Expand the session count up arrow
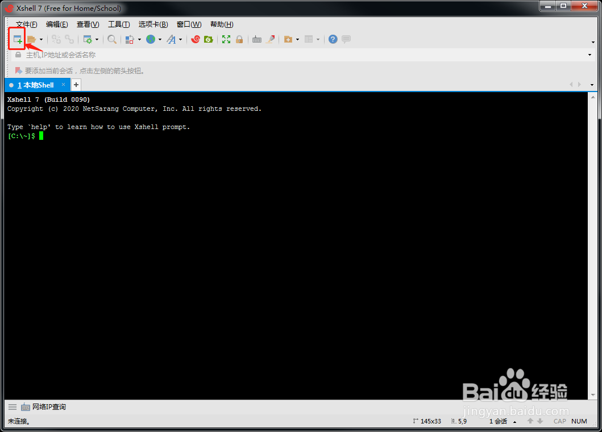Screen dimensions: 602x432 (515, 422)
